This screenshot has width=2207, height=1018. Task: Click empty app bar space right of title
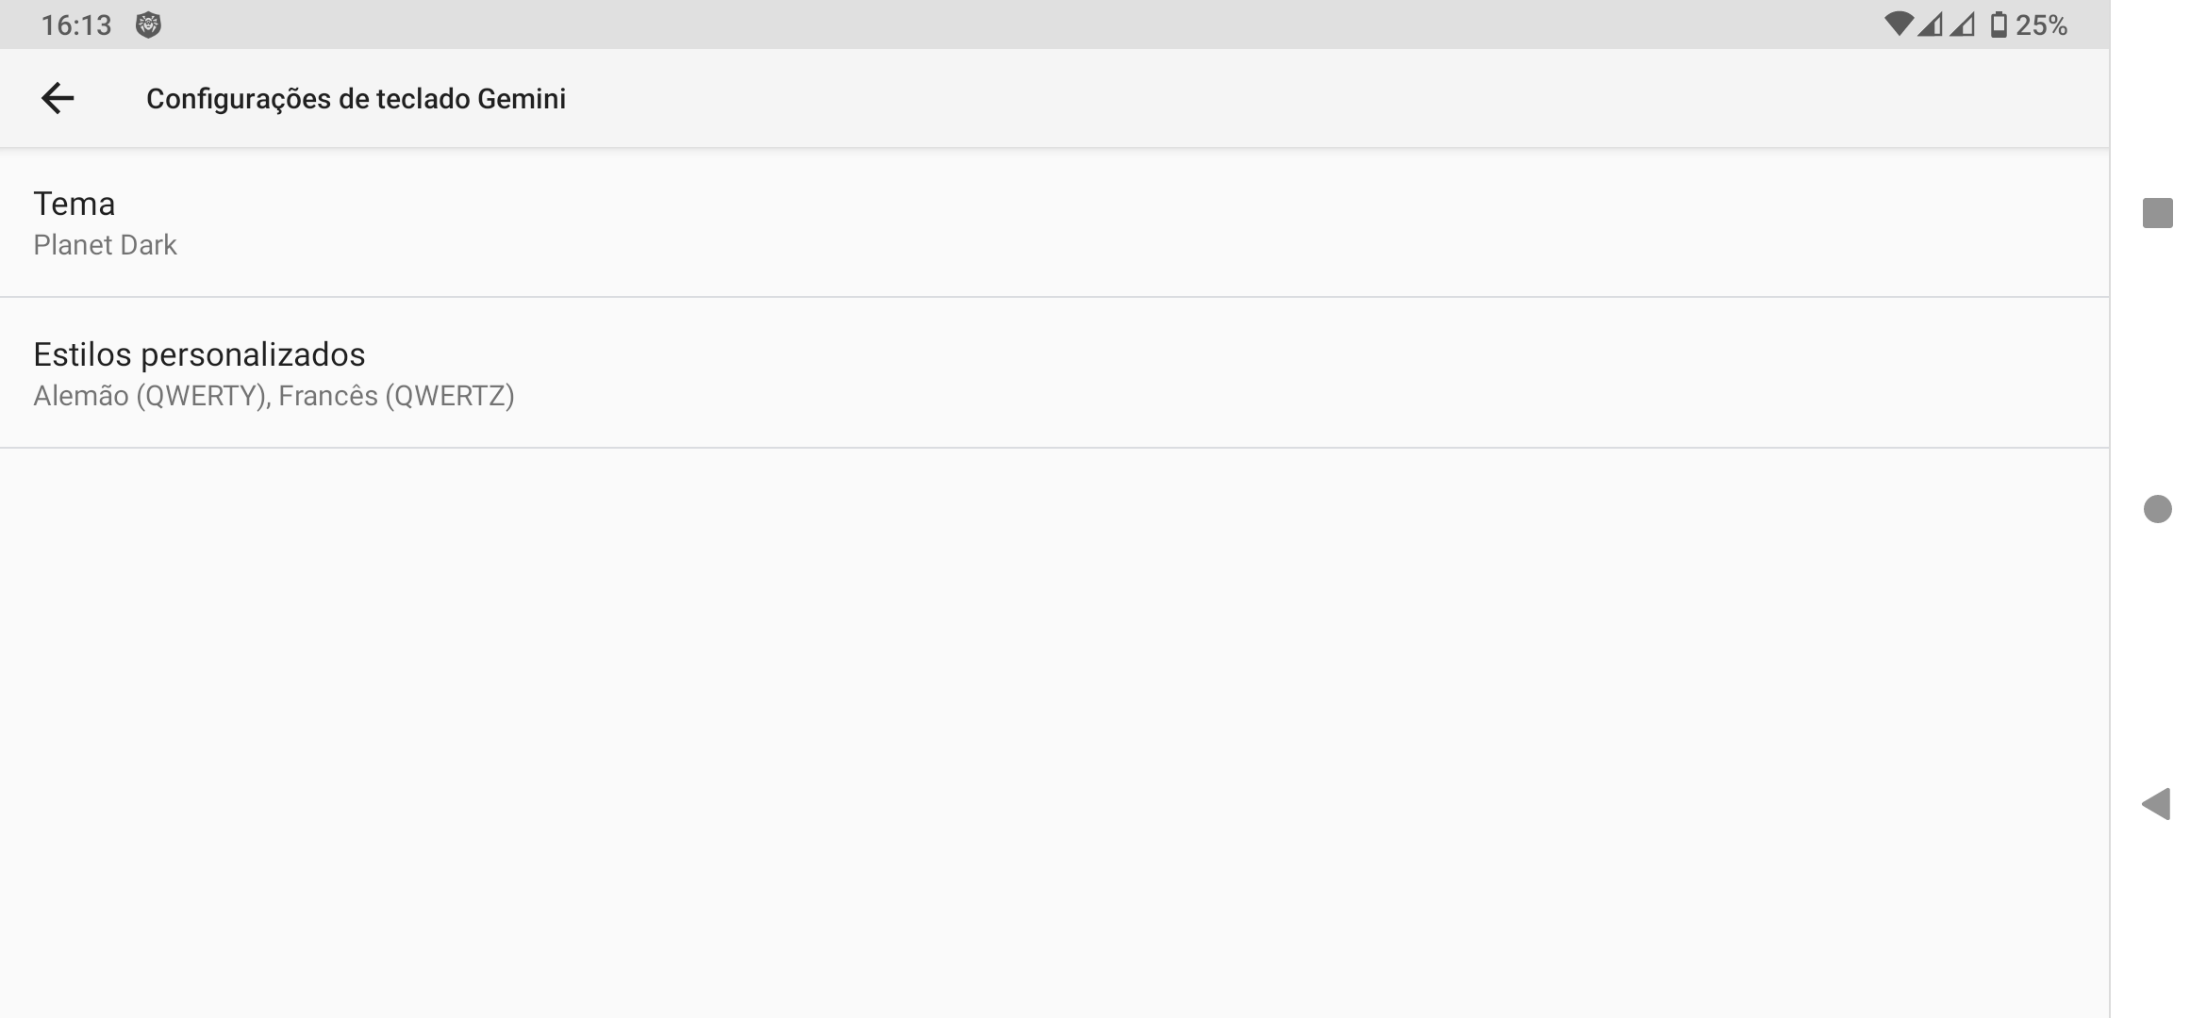point(1320,99)
